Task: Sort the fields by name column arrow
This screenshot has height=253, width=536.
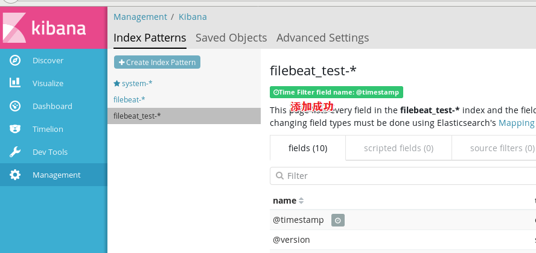Action: coord(301,201)
